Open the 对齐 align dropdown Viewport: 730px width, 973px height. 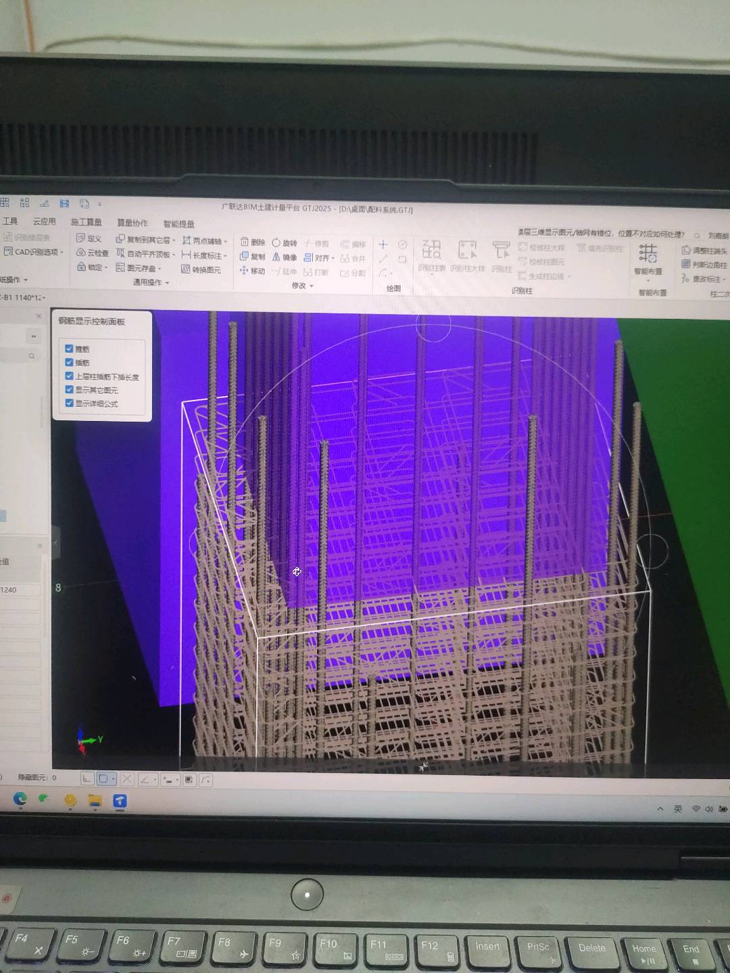[319, 258]
